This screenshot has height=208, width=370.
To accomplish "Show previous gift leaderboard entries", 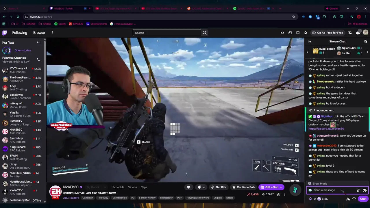I will point(307,52).
